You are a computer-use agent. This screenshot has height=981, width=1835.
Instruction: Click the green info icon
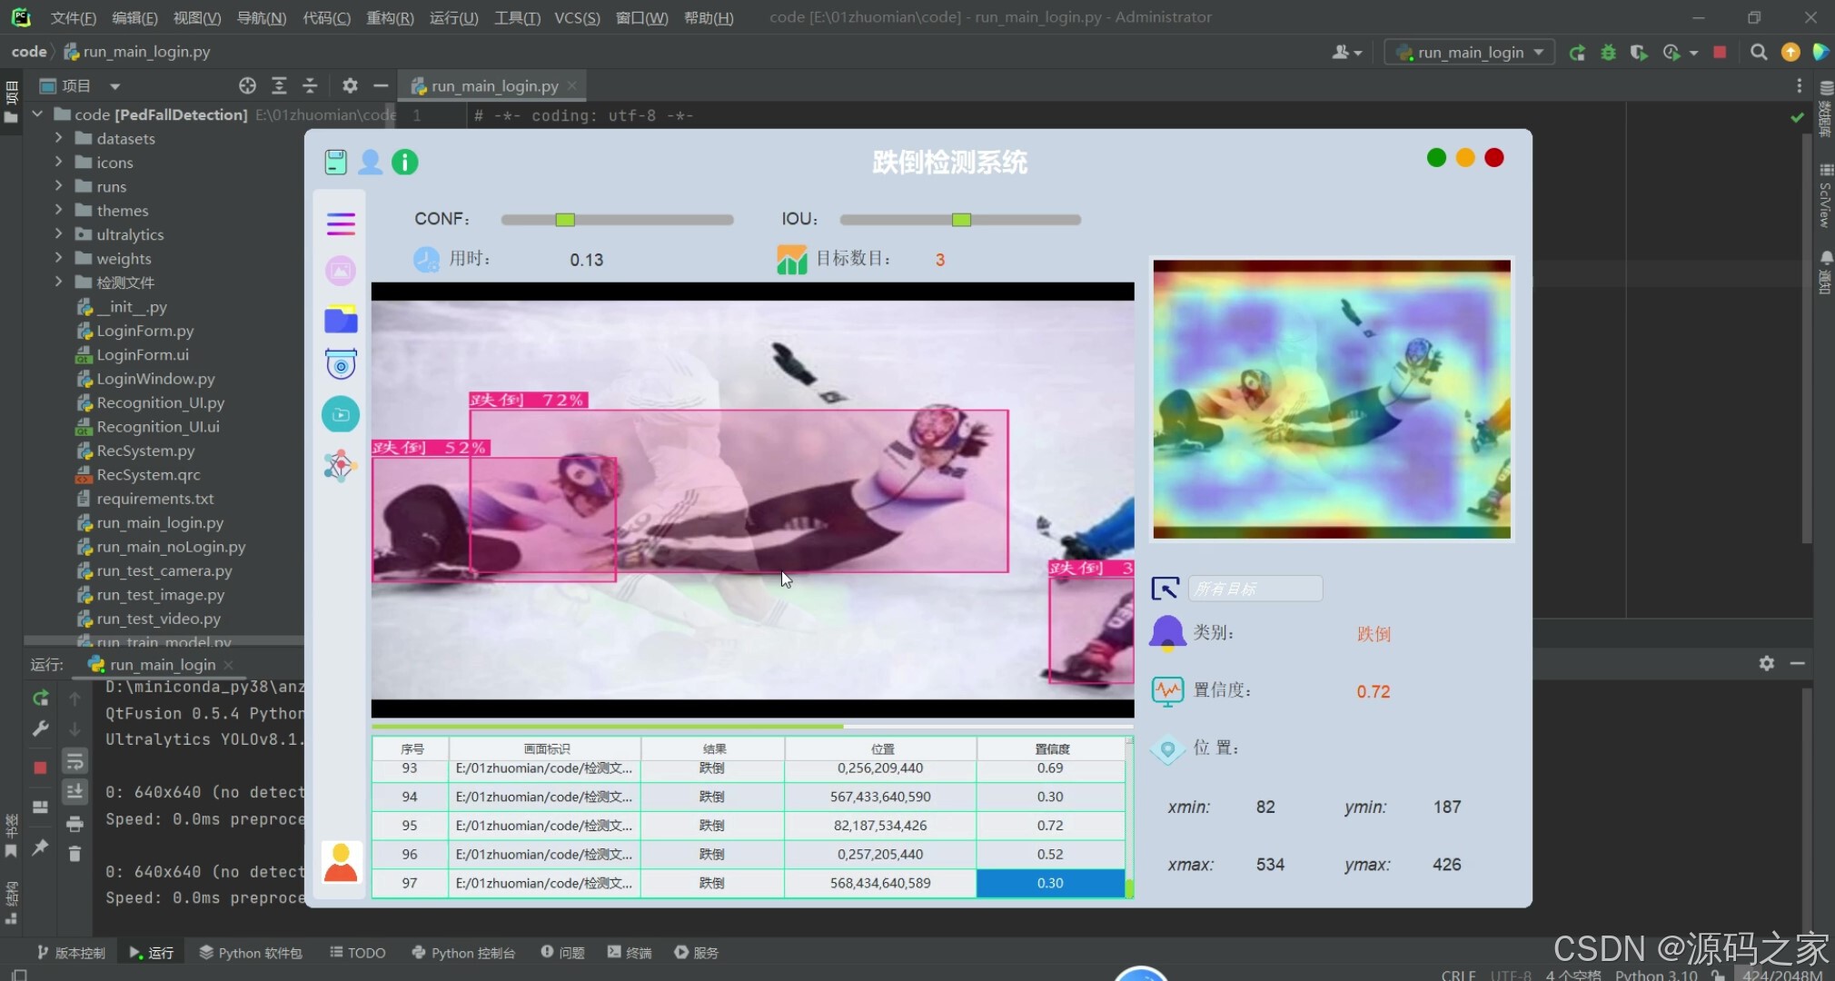405,163
